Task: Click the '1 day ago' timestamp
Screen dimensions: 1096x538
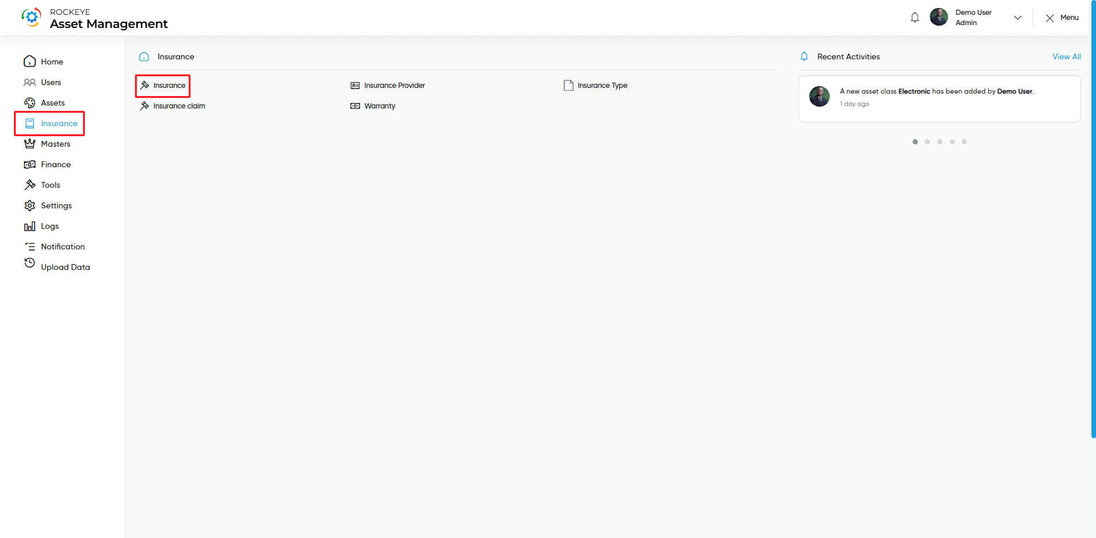Action: (x=854, y=104)
